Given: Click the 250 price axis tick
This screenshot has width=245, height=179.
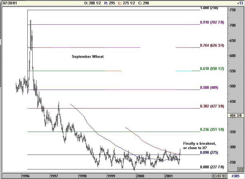Looking at the screenshot, I should point(232,163).
